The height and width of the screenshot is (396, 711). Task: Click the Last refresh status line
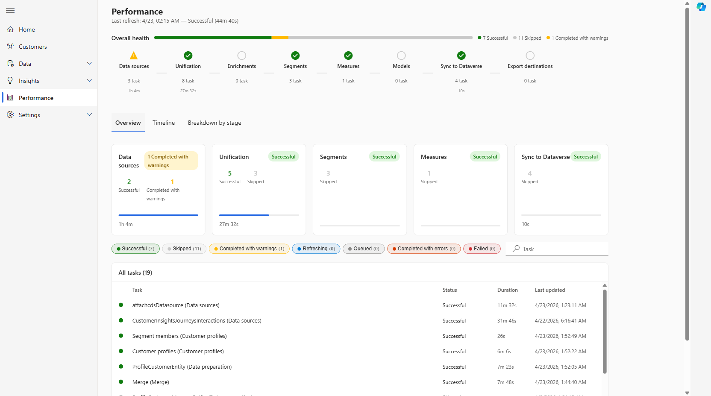point(175,21)
